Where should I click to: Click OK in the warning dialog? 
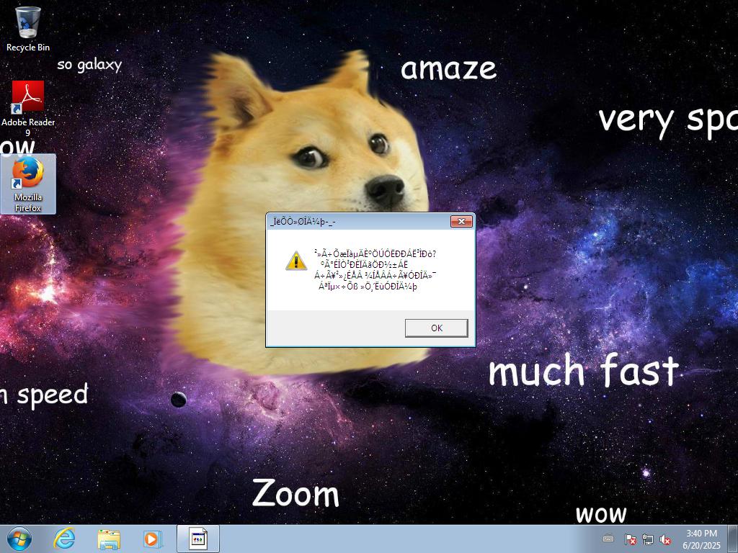pyautogui.click(x=436, y=328)
